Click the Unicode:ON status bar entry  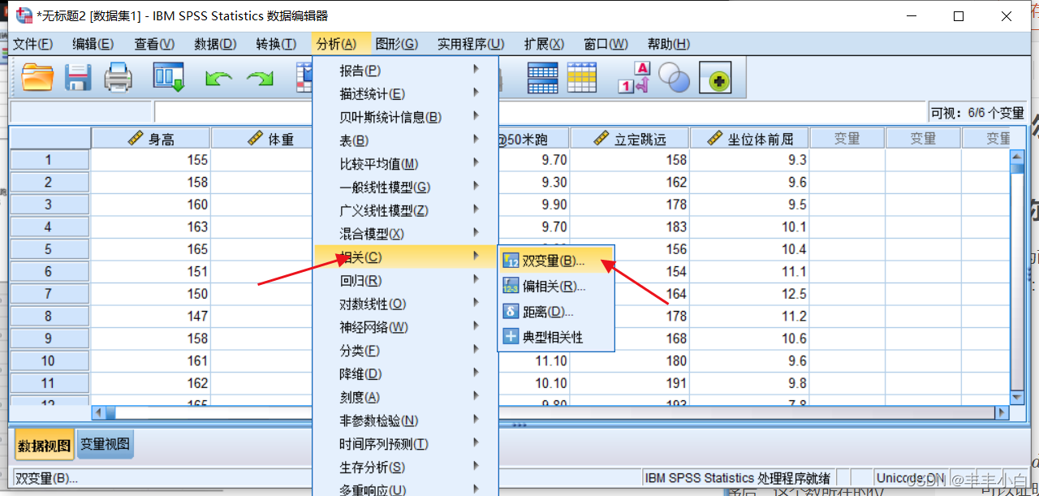(x=911, y=478)
